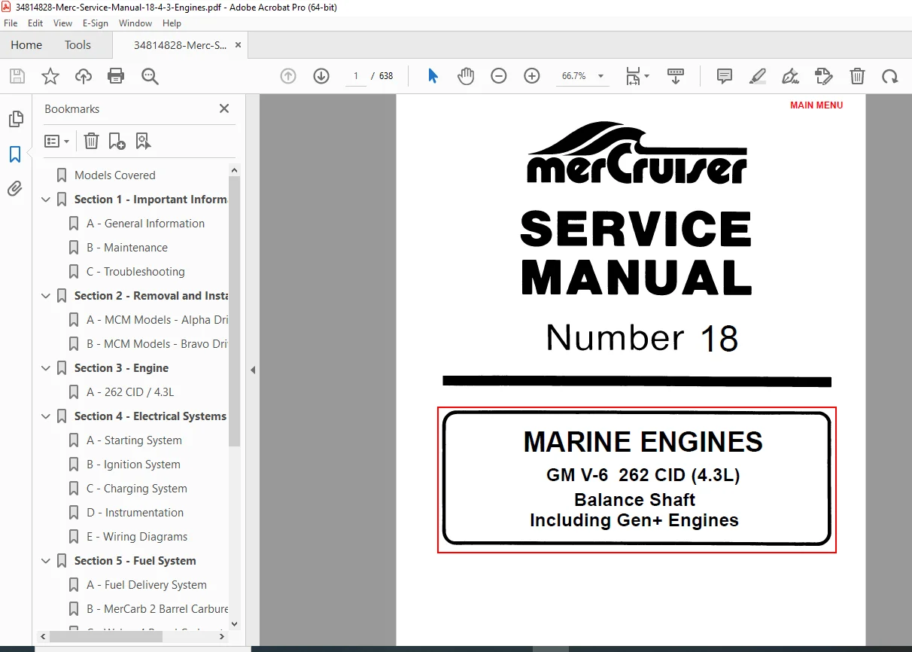The height and width of the screenshot is (652, 912).
Task: Open the Page Thumbnails panel icon
Action: coord(15,119)
